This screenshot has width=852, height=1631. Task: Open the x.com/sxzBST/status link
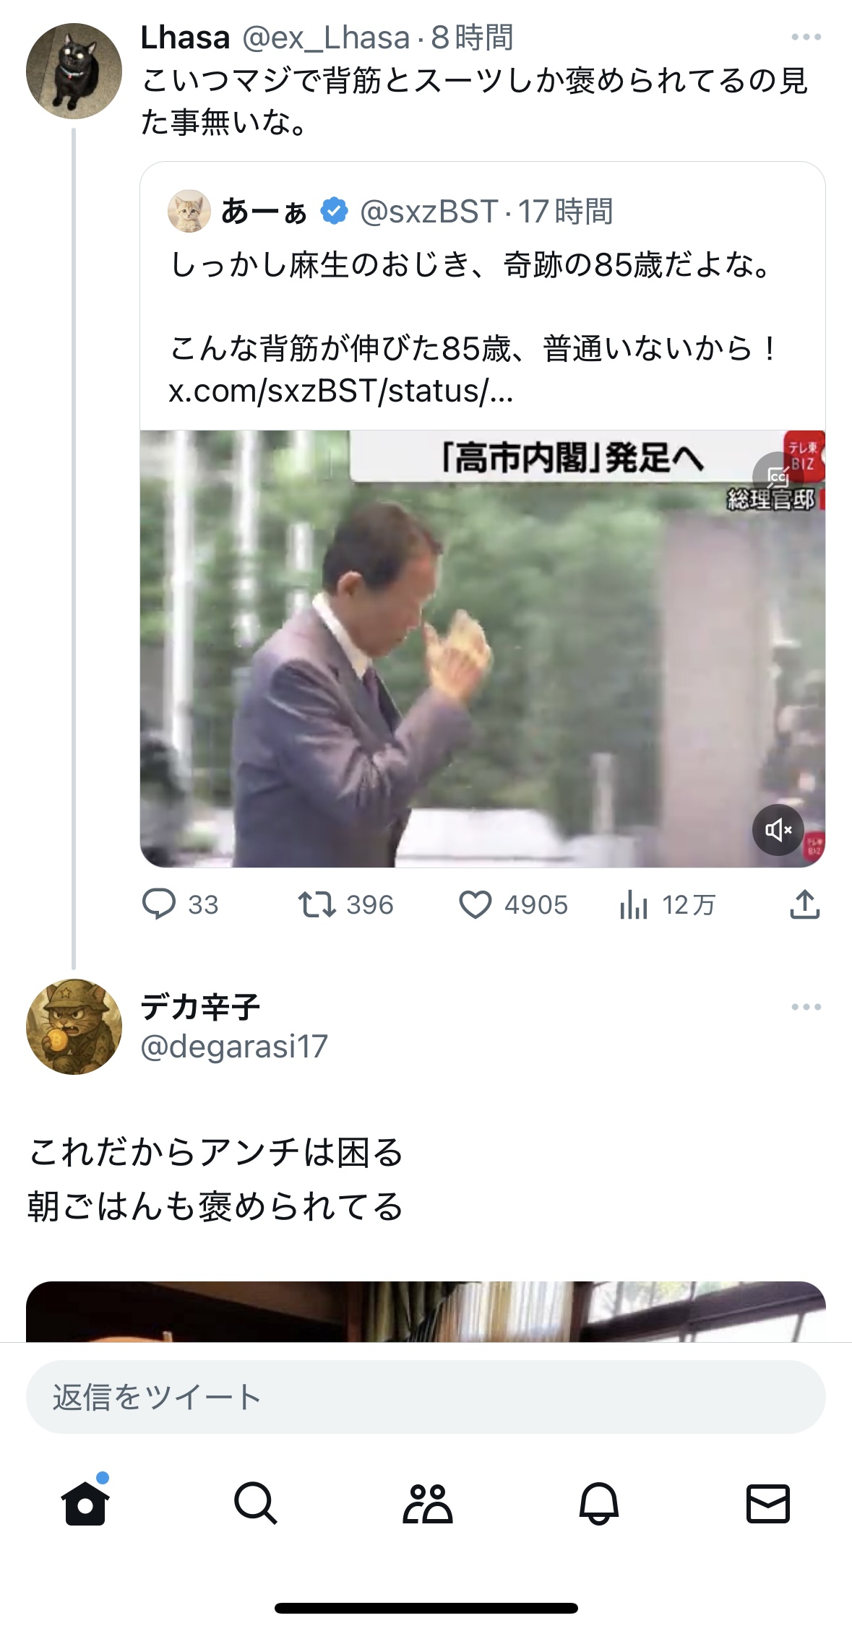tap(340, 391)
